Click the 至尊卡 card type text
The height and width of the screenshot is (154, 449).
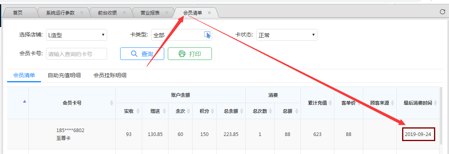pyautogui.click(x=63, y=138)
